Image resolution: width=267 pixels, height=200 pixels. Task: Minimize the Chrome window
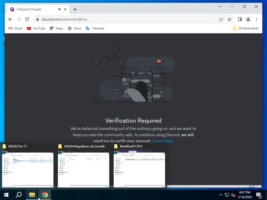[232, 7]
